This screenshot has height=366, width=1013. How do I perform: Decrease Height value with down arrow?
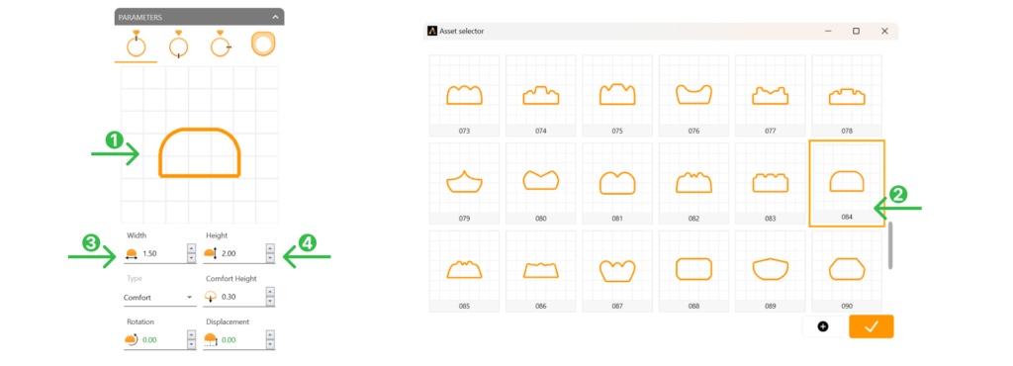point(270,258)
